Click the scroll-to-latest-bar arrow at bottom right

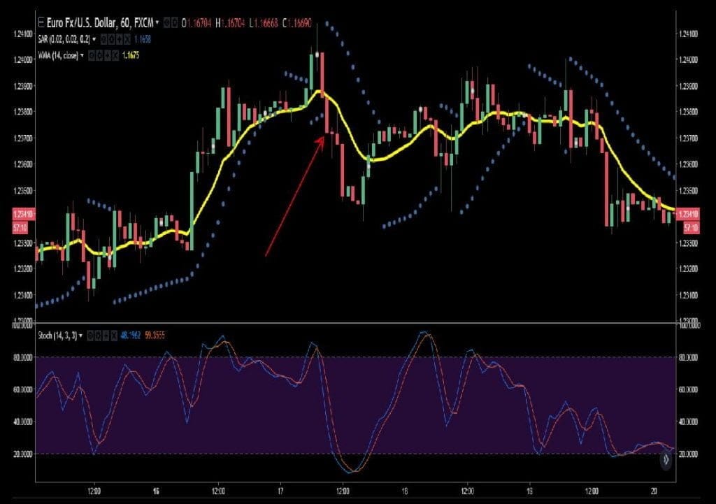(x=666, y=460)
